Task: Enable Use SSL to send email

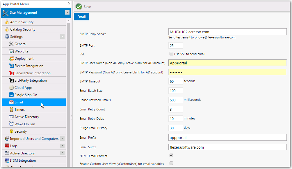Action: 171,53
